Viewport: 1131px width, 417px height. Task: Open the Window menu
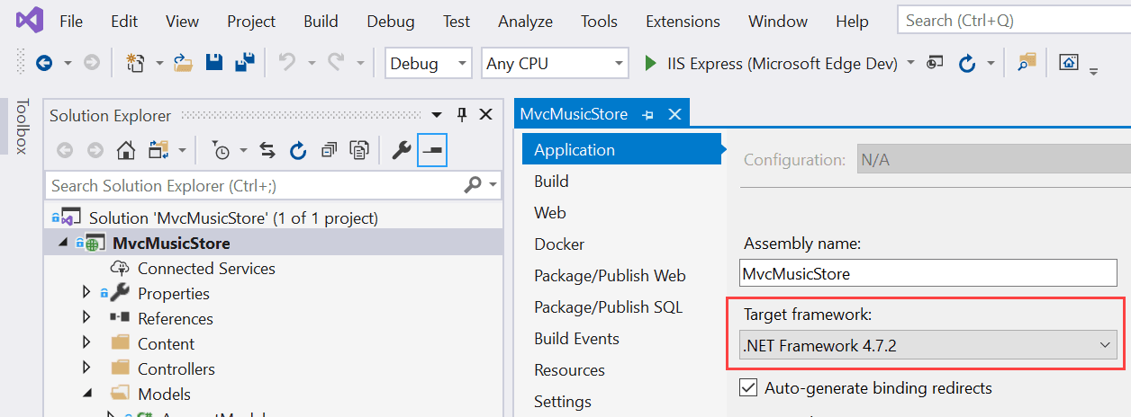778,21
